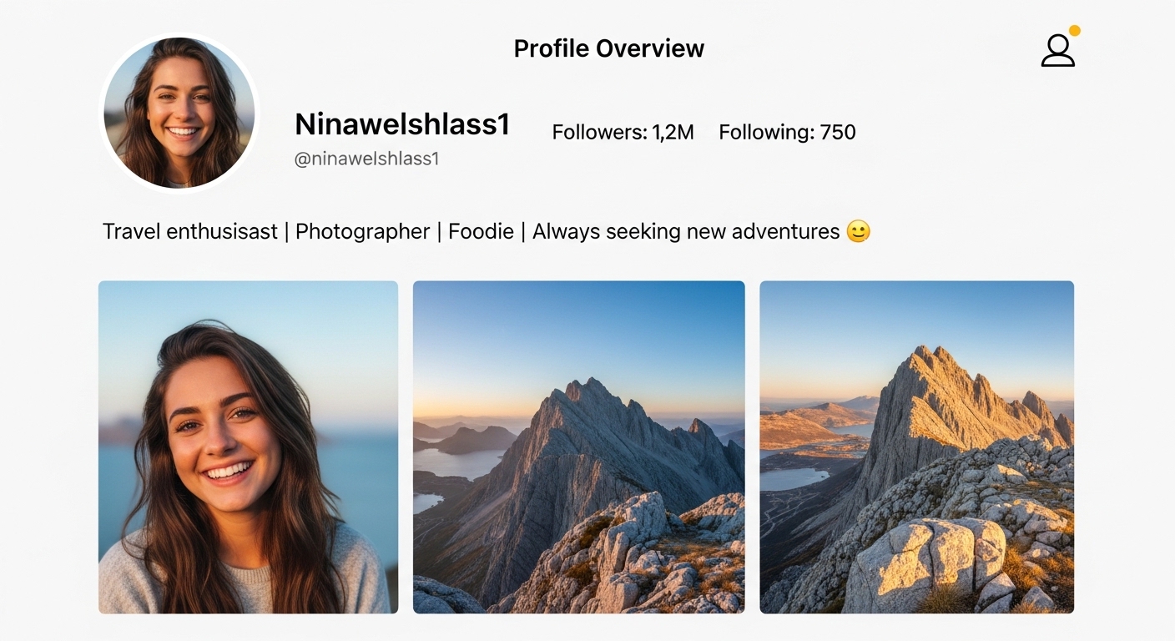Select the Ninawelshlass1 display name
The height and width of the screenshot is (641, 1175).
click(x=402, y=124)
